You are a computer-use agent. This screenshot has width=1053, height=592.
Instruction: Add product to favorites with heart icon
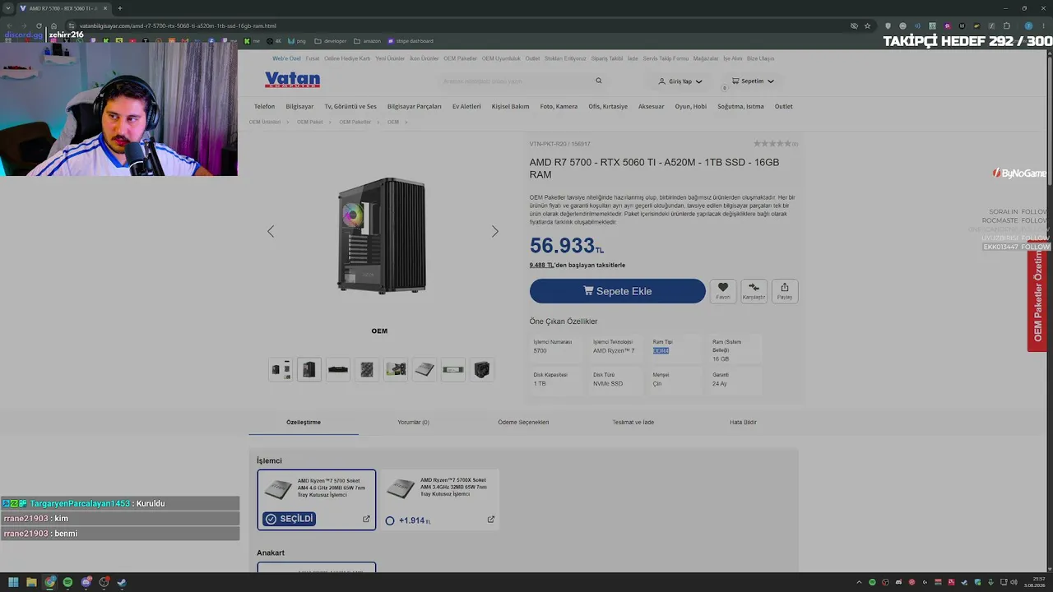723,291
